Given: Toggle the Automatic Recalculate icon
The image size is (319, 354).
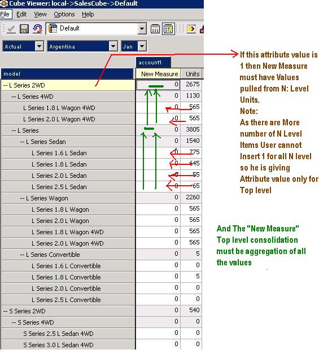Looking at the screenshot, I should click(x=168, y=29).
